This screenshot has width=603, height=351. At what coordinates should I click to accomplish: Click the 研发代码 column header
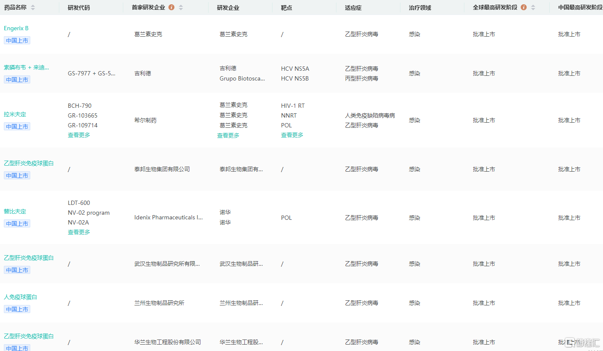(79, 8)
